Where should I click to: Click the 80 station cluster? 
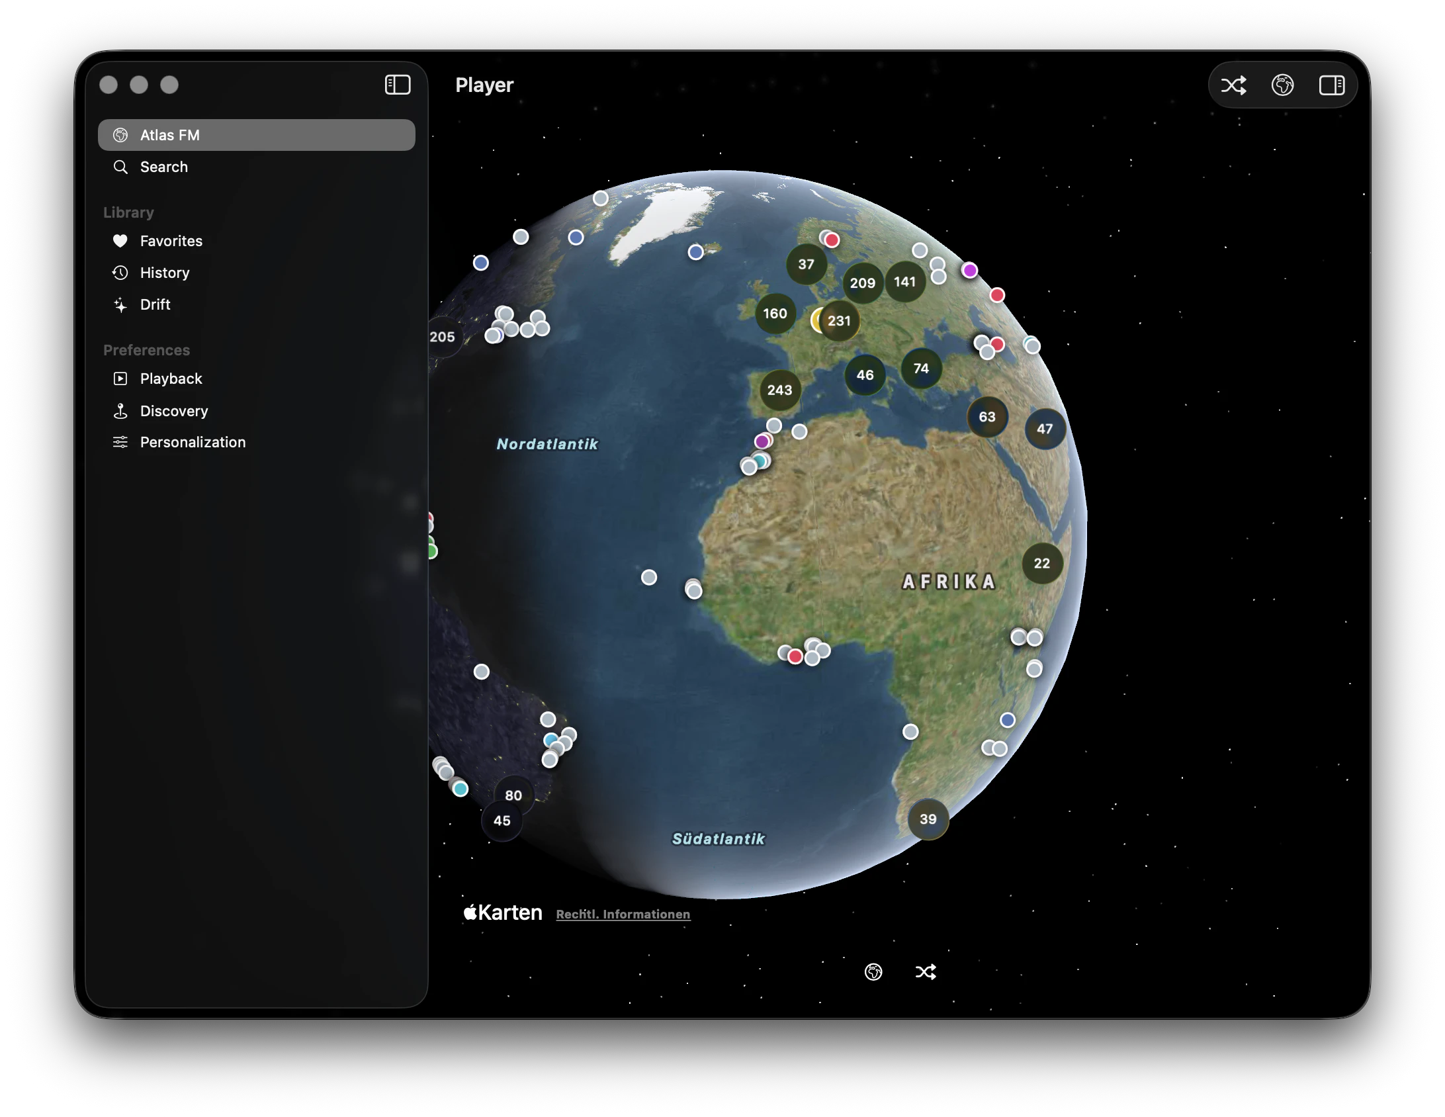513,795
